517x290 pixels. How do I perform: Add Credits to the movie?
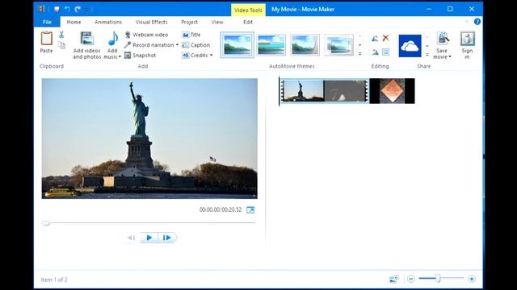195,56
